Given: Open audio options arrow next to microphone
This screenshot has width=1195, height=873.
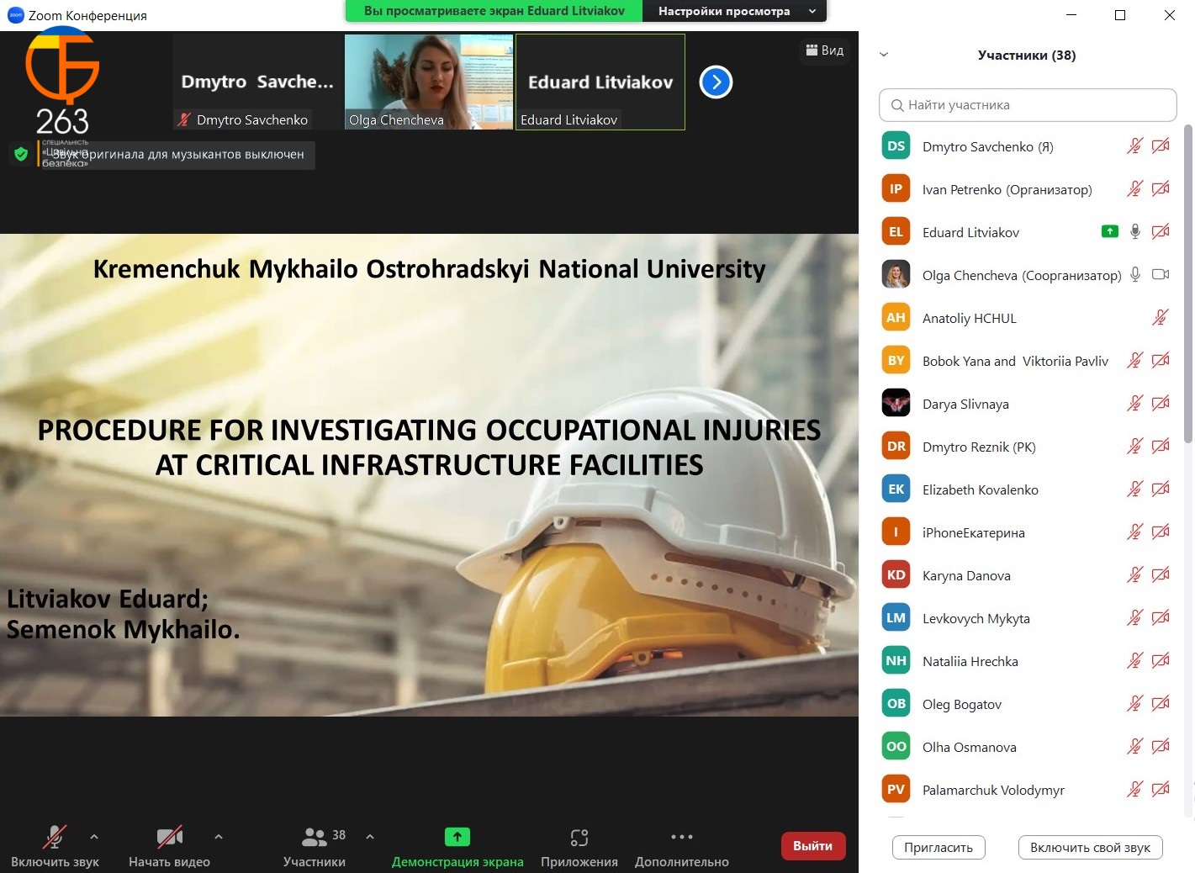Looking at the screenshot, I should (x=94, y=837).
